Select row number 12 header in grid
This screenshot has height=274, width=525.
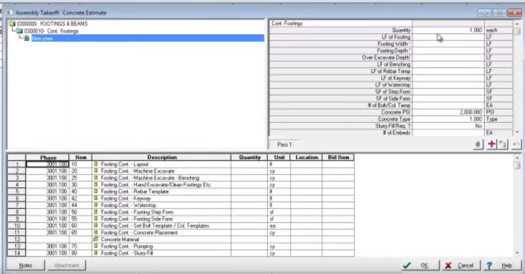pyautogui.click(x=17, y=239)
